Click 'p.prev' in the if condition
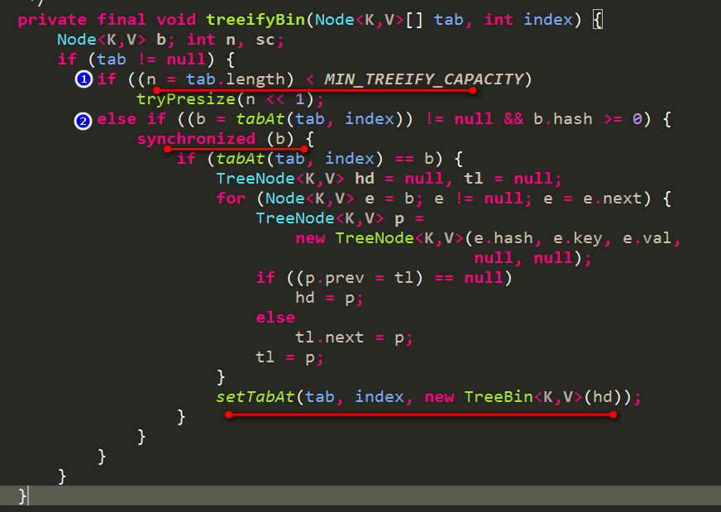The height and width of the screenshot is (512, 721). coord(335,278)
